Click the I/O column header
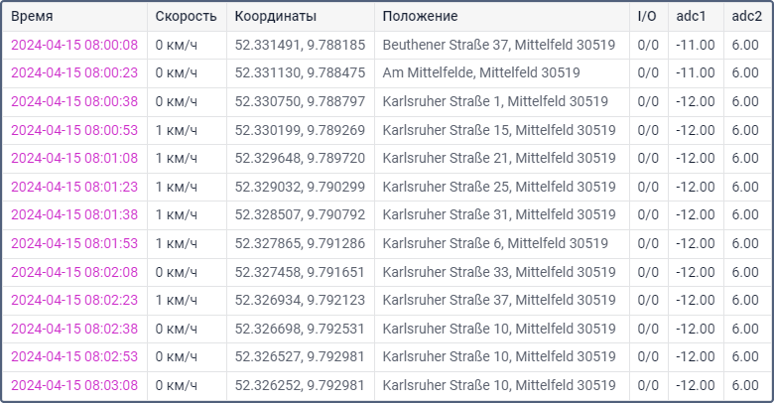The image size is (774, 403). pyautogui.click(x=647, y=17)
